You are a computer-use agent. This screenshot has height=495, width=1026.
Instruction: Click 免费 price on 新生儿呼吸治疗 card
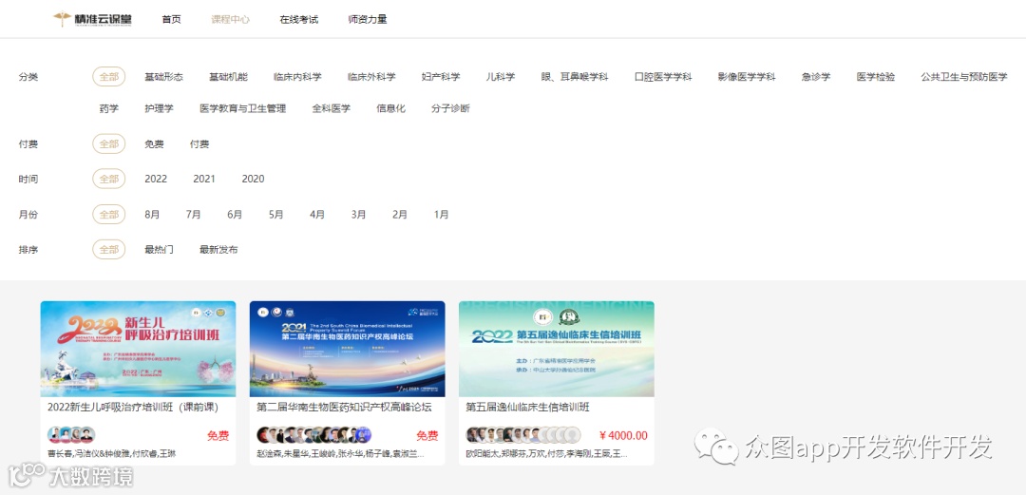point(218,435)
